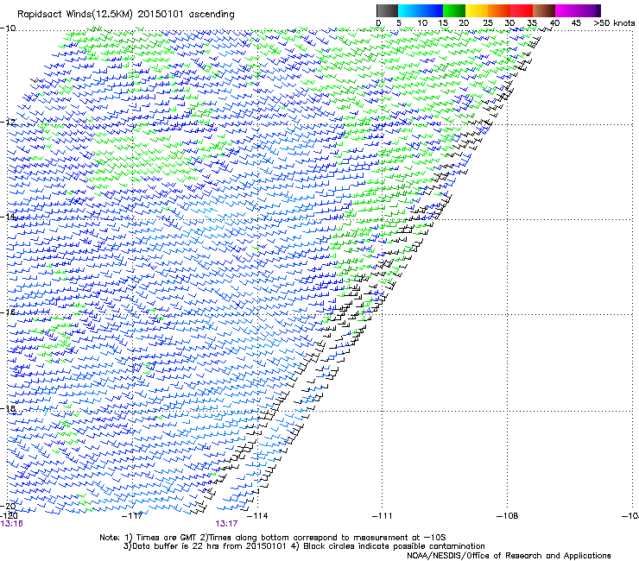Click the purple 45-50 knots legend swatch
The image size is (639, 561).
tap(589, 10)
